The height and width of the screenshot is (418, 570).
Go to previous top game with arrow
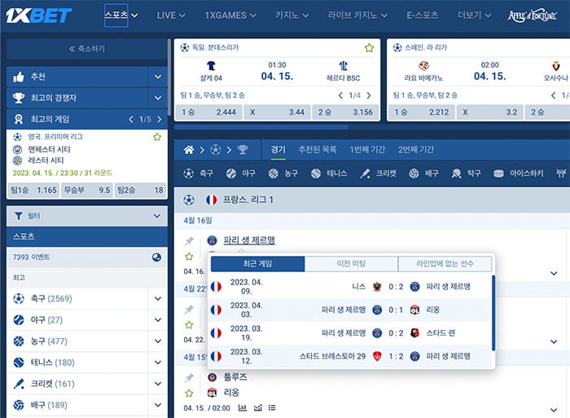pos(131,119)
